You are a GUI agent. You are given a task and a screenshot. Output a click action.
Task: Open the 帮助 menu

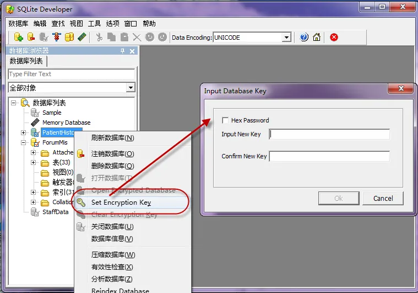click(x=149, y=24)
